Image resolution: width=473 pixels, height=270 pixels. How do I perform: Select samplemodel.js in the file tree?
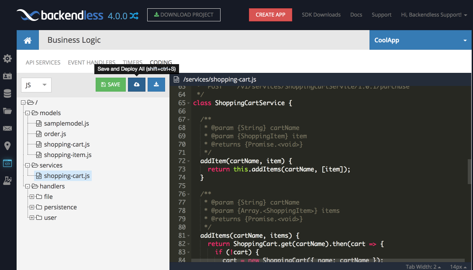pyautogui.click(x=66, y=123)
